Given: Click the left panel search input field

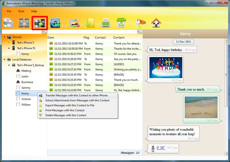Looking at the screenshot, I should [22, 32].
